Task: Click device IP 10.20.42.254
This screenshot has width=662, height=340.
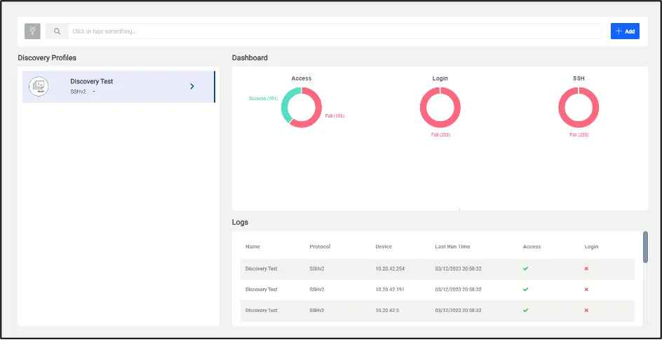Action: click(390, 269)
